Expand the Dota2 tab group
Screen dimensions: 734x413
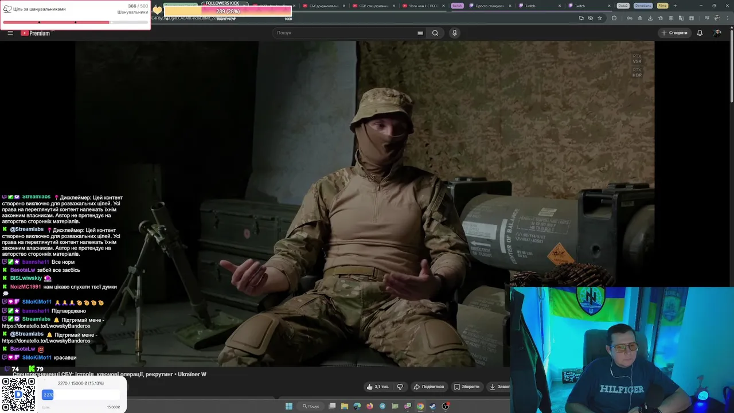[623, 6]
